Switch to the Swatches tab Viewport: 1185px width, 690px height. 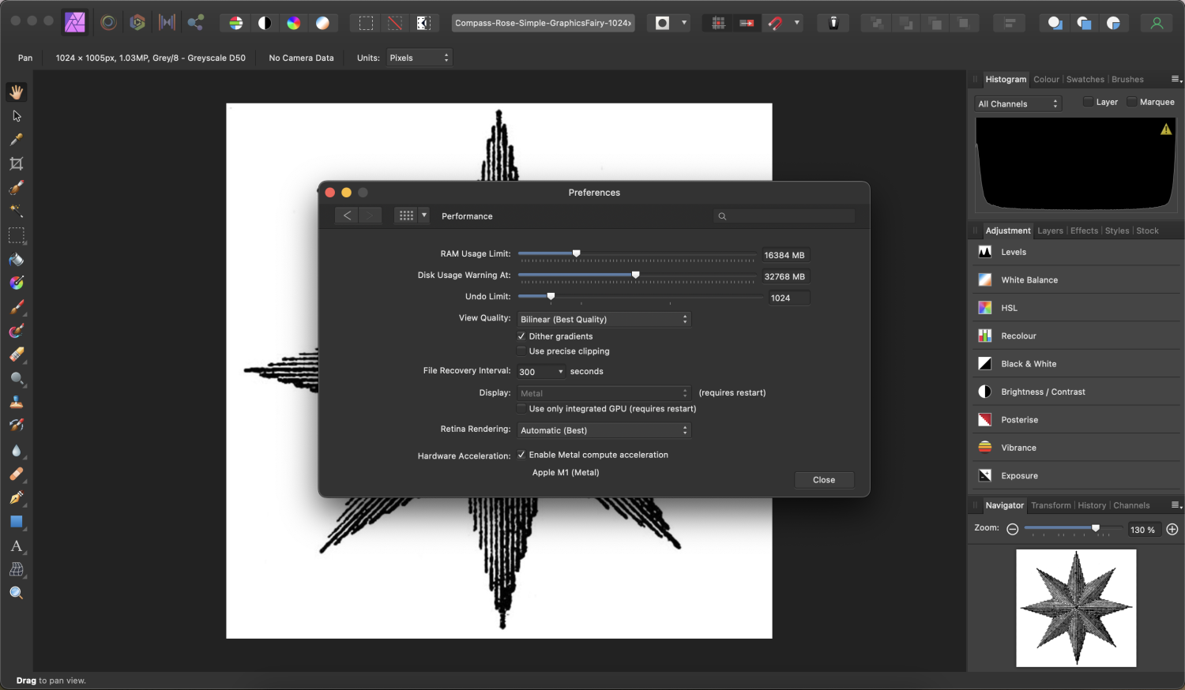click(x=1085, y=79)
